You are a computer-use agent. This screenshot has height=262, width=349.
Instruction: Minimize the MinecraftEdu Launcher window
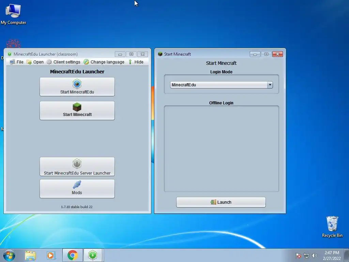[120, 54]
